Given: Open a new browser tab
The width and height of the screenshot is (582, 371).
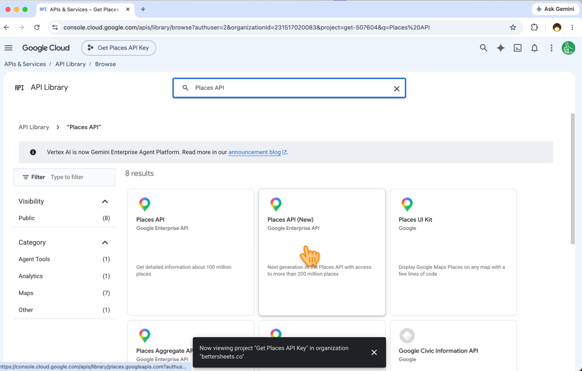Looking at the screenshot, I should pos(143,10).
